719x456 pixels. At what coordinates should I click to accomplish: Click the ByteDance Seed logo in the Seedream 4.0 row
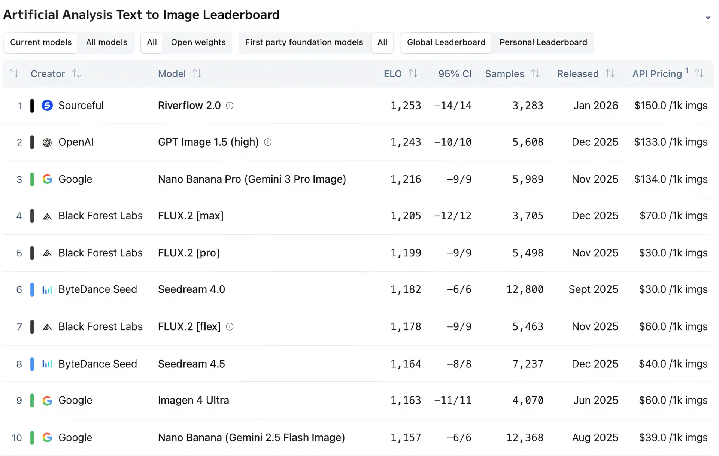pyautogui.click(x=47, y=290)
